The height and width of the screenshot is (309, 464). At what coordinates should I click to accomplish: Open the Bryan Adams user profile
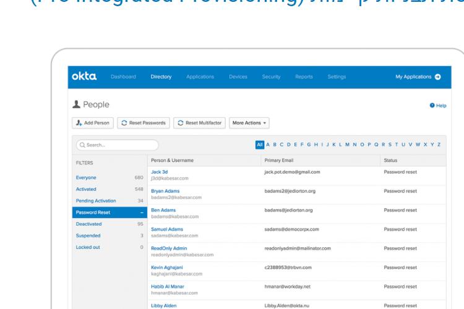point(165,191)
